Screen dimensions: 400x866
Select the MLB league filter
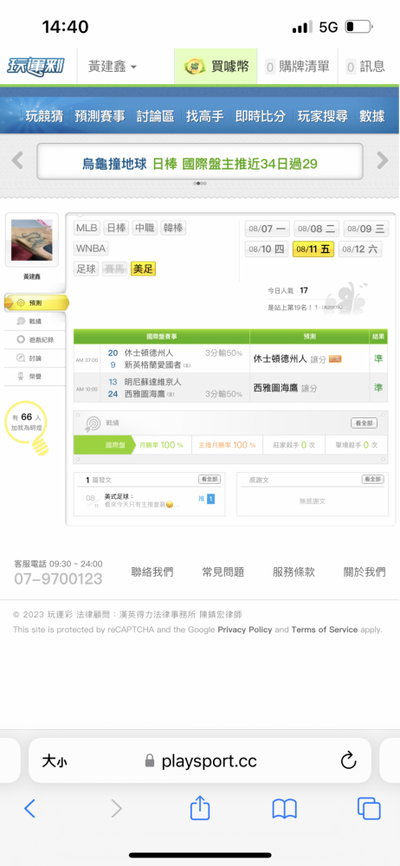pyautogui.click(x=87, y=228)
